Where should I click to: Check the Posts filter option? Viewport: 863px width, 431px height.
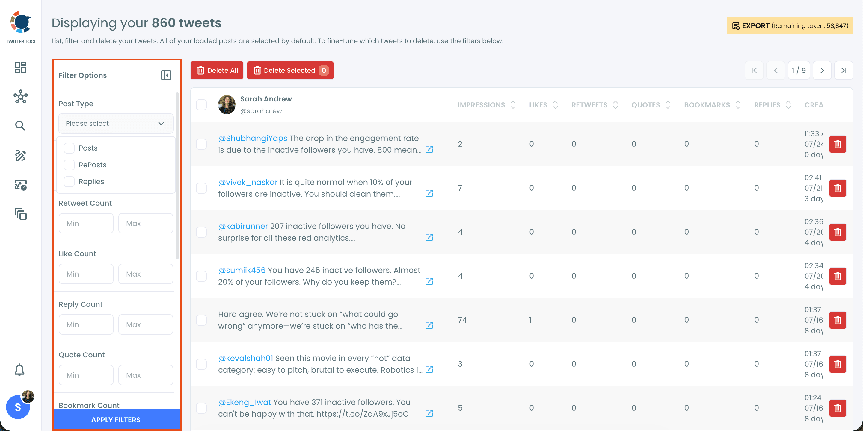tap(69, 148)
